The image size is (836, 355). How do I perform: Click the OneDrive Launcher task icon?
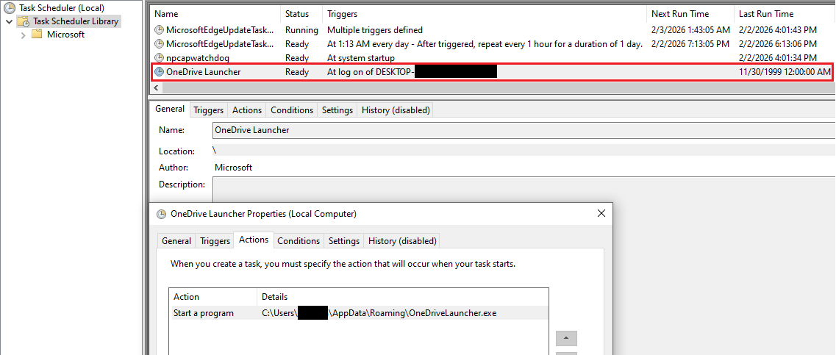(160, 72)
